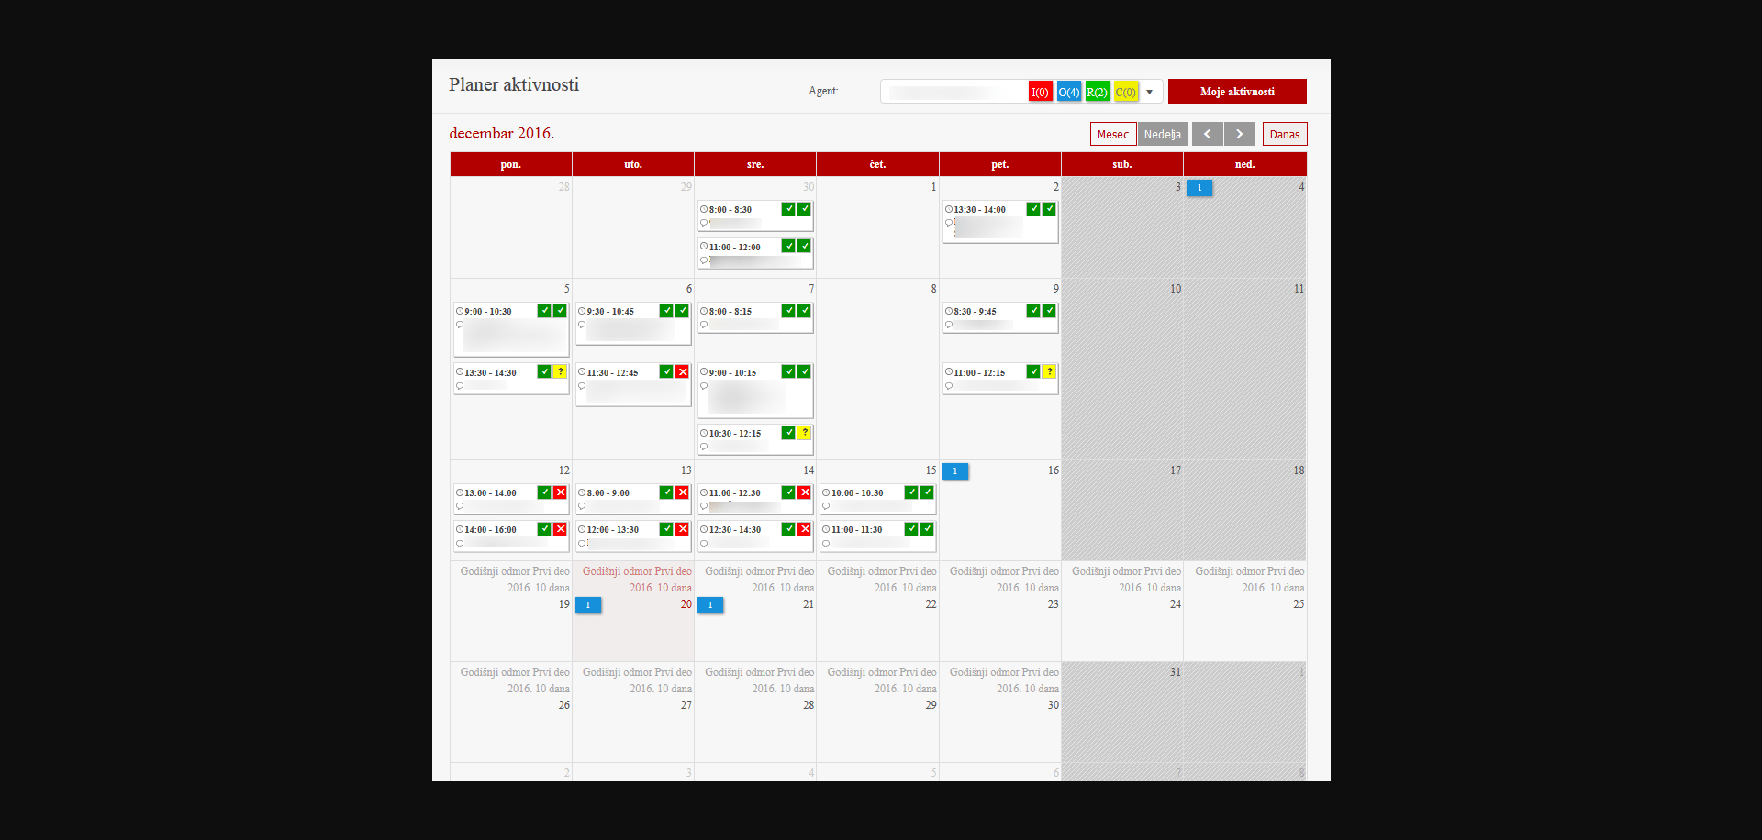Viewport: 1762px width, 840px height.
Task: Click the red X icon on 14:00 - 16:00 event
Action: pyautogui.click(x=560, y=529)
